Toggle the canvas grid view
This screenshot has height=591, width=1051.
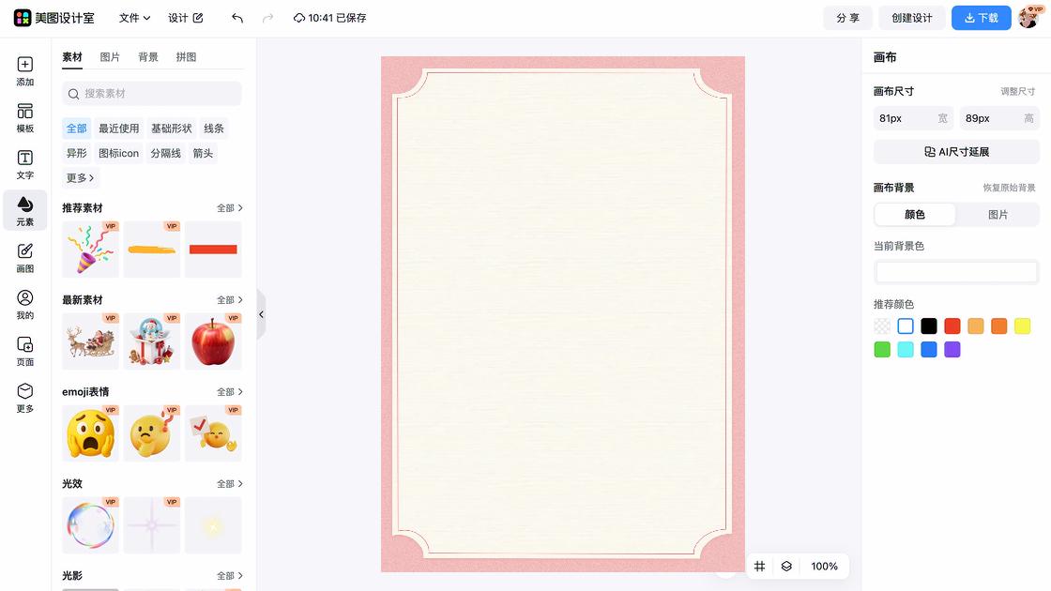coord(759,566)
